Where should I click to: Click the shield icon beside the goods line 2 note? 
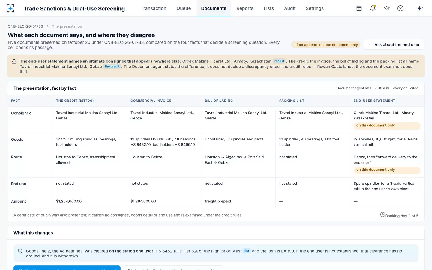[20, 251]
